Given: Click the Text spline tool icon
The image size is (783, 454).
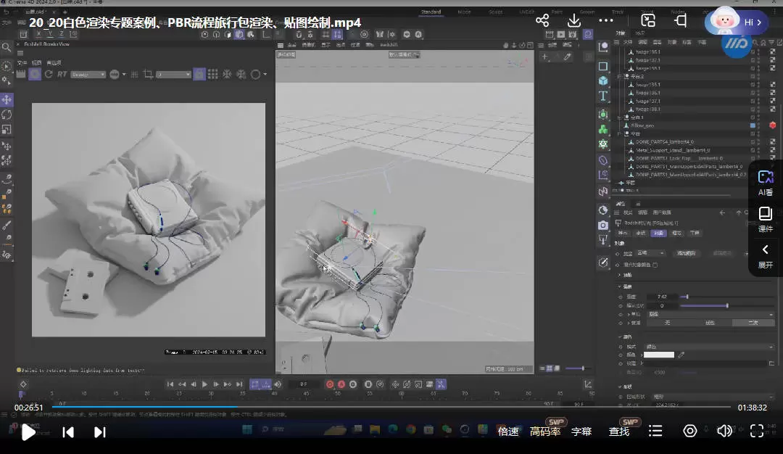Looking at the screenshot, I should [603, 96].
